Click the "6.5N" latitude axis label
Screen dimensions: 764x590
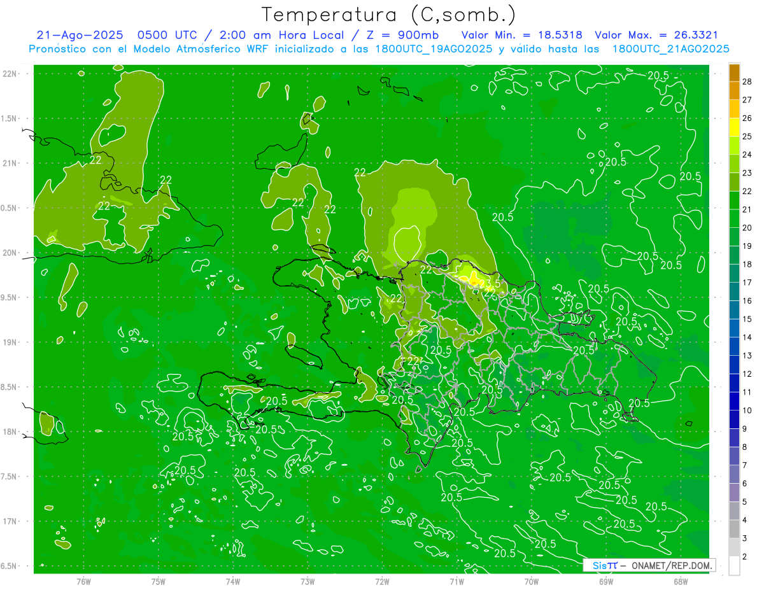10,566
